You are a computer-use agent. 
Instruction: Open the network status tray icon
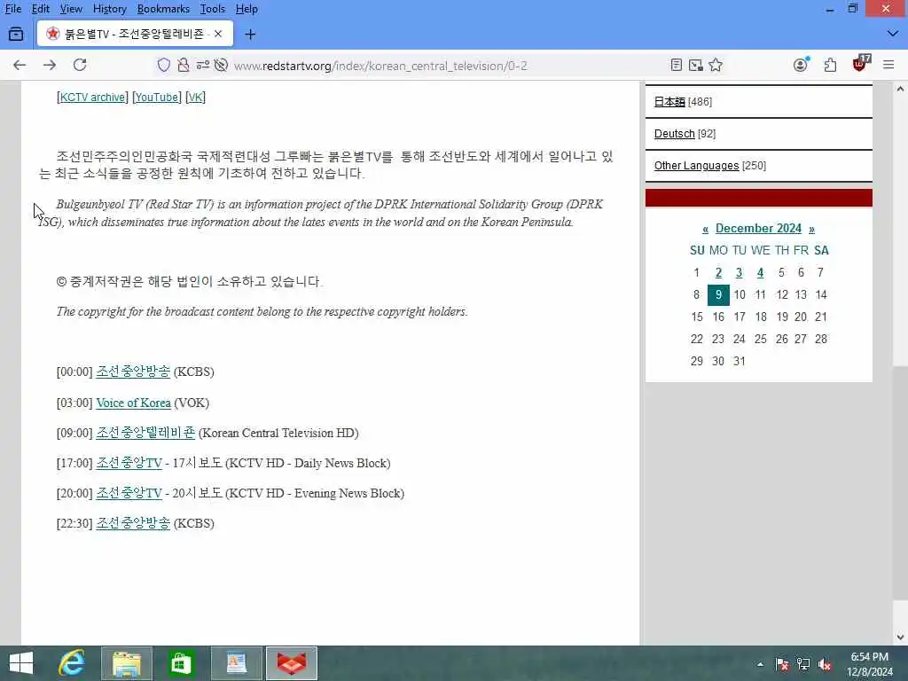point(803,664)
